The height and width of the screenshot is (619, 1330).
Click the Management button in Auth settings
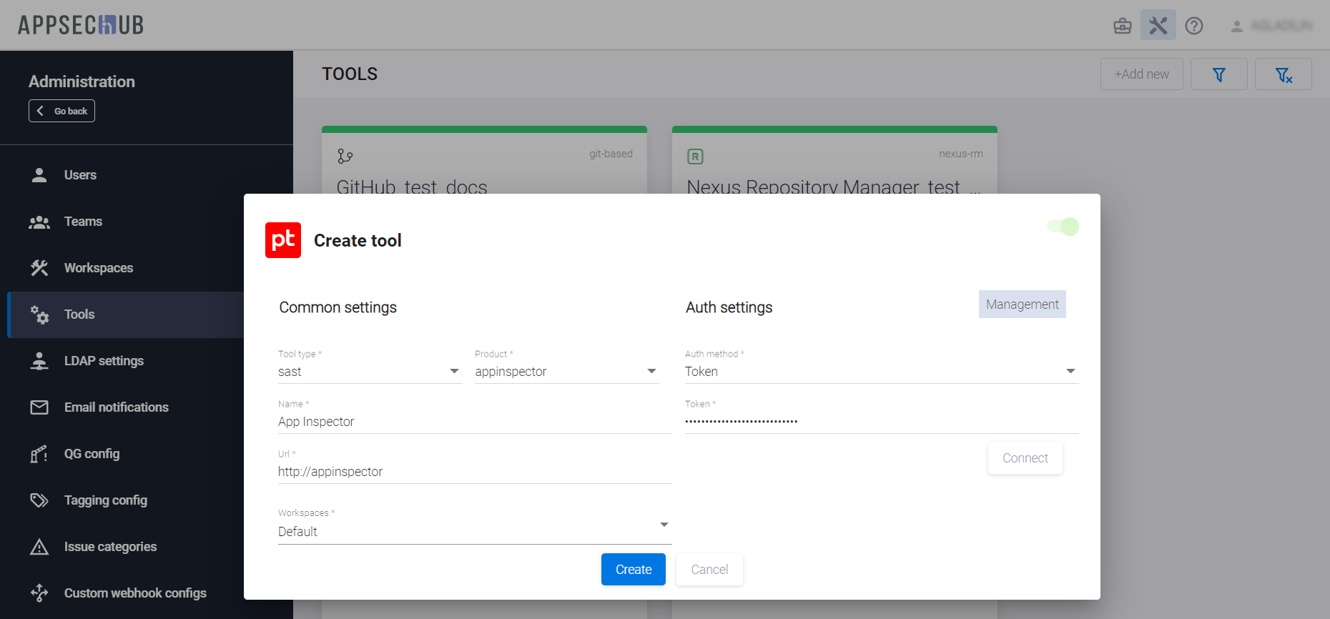click(1022, 304)
